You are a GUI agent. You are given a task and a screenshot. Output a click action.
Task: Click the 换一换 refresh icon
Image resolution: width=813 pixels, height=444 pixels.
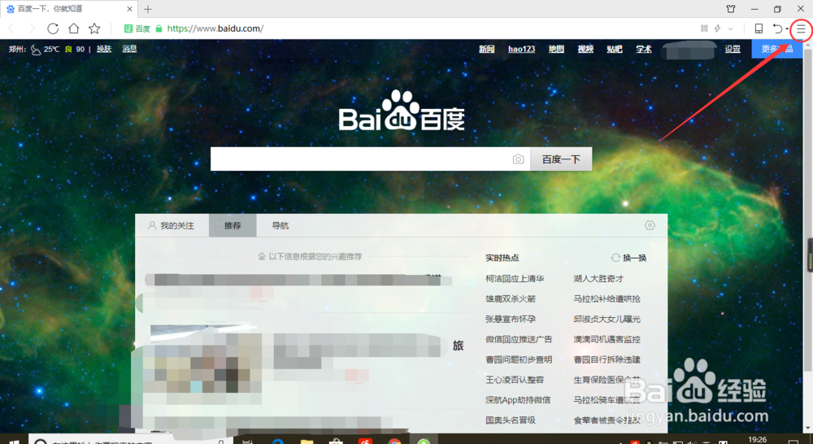[615, 258]
